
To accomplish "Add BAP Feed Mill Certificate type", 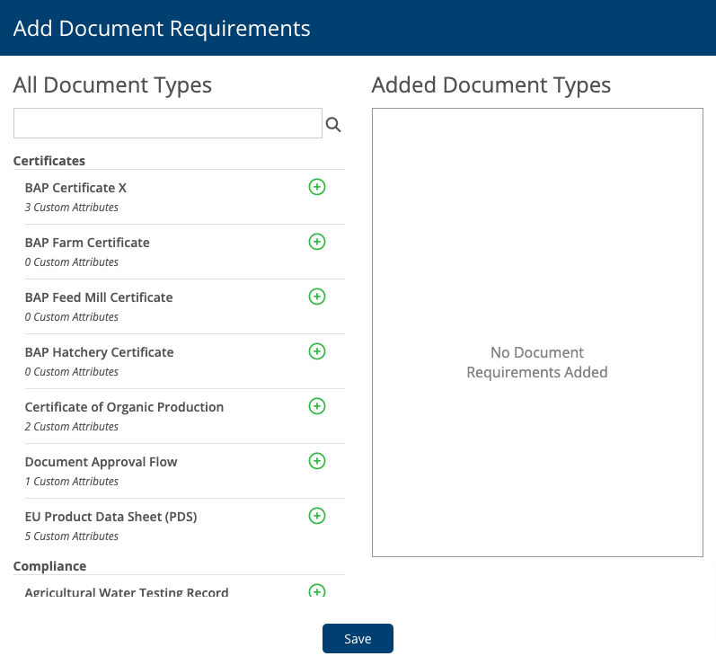I will click(x=317, y=297).
